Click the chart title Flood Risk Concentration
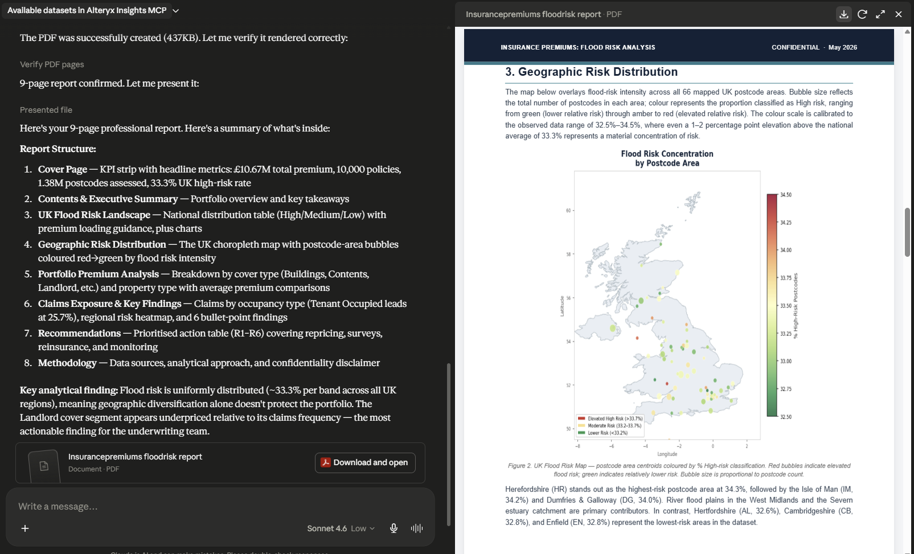 [667, 158]
